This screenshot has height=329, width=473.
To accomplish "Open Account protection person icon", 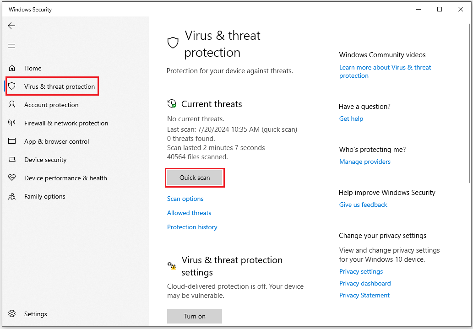I will 12,105.
